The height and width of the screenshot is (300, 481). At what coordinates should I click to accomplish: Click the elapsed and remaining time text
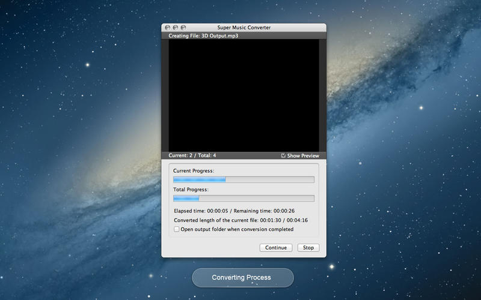click(x=234, y=211)
